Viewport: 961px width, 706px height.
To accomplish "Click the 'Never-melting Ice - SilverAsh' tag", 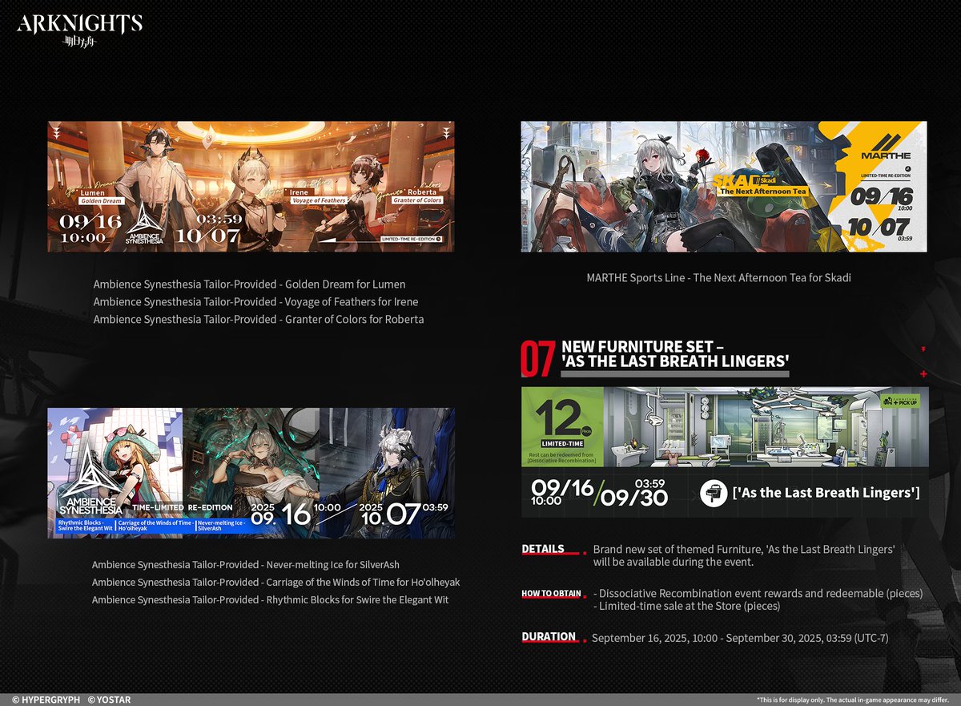I will coord(223,526).
